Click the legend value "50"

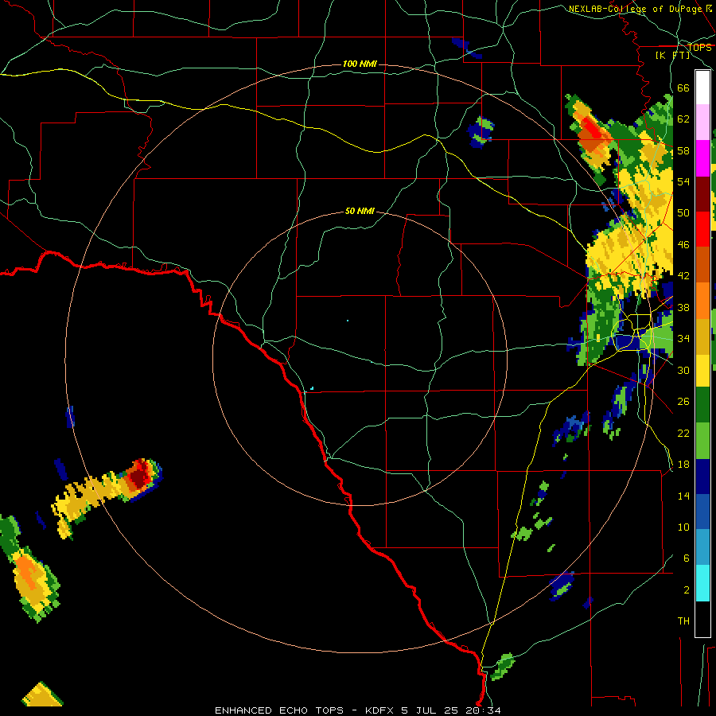click(x=683, y=213)
